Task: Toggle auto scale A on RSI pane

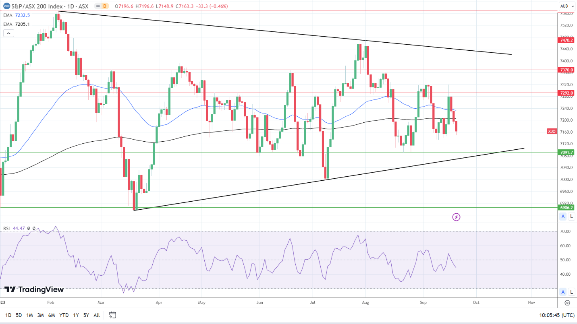Action: 563,292
